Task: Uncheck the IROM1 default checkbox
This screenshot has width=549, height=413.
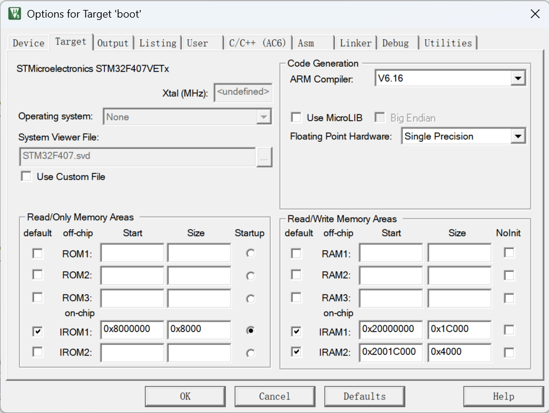Action: (38, 332)
